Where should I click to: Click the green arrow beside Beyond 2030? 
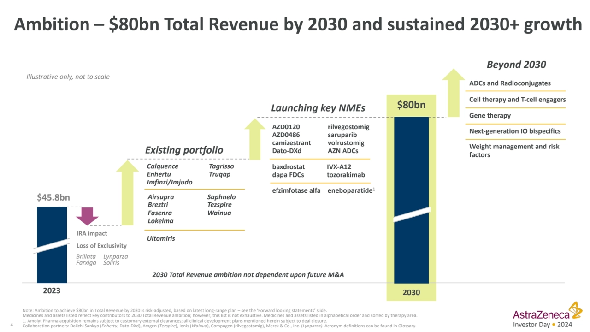click(454, 93)
